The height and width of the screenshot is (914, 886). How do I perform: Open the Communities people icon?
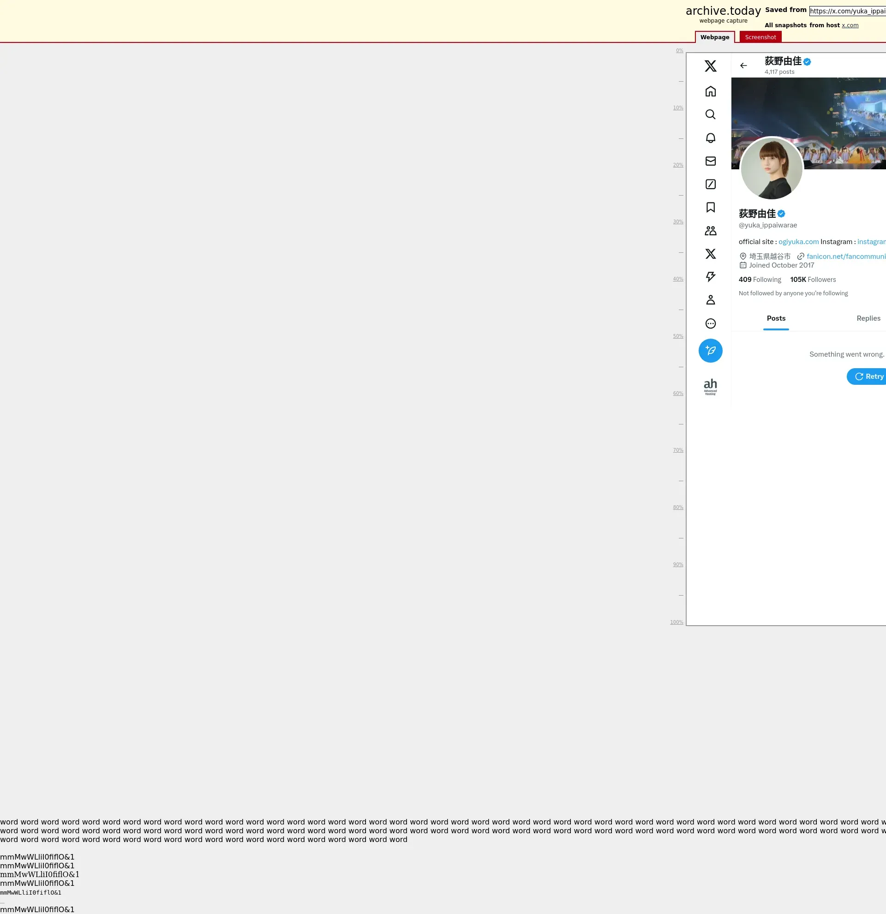[x=710, y=230]
